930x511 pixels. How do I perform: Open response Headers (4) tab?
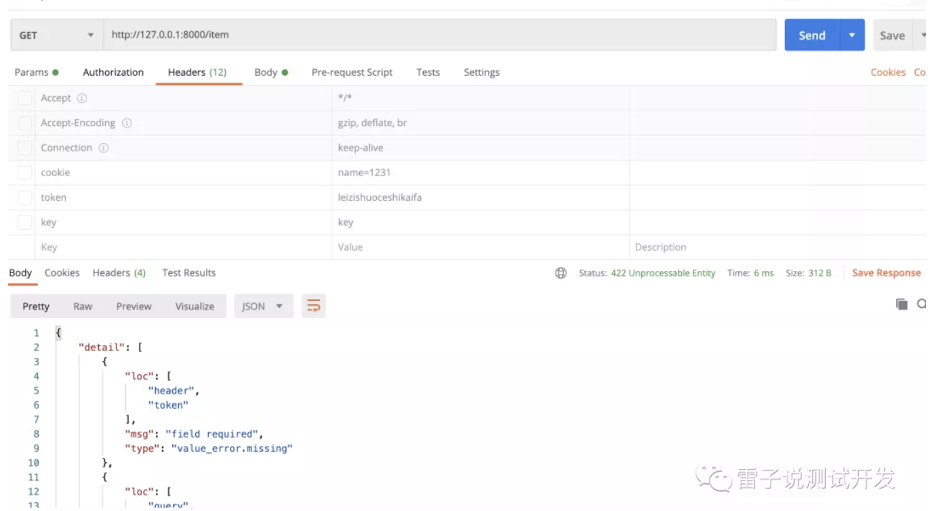pos(119,273)
